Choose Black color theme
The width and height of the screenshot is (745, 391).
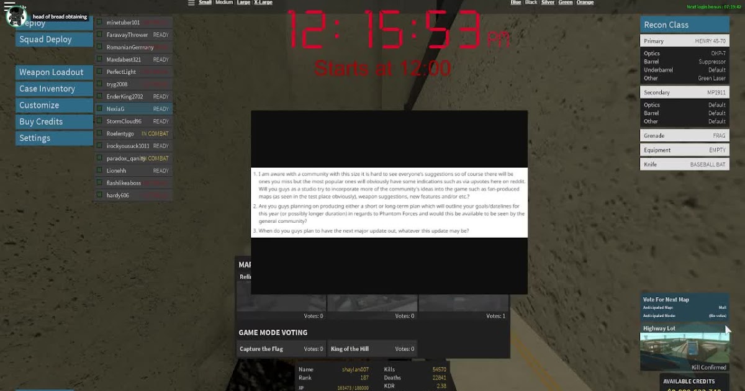point(531,2)
